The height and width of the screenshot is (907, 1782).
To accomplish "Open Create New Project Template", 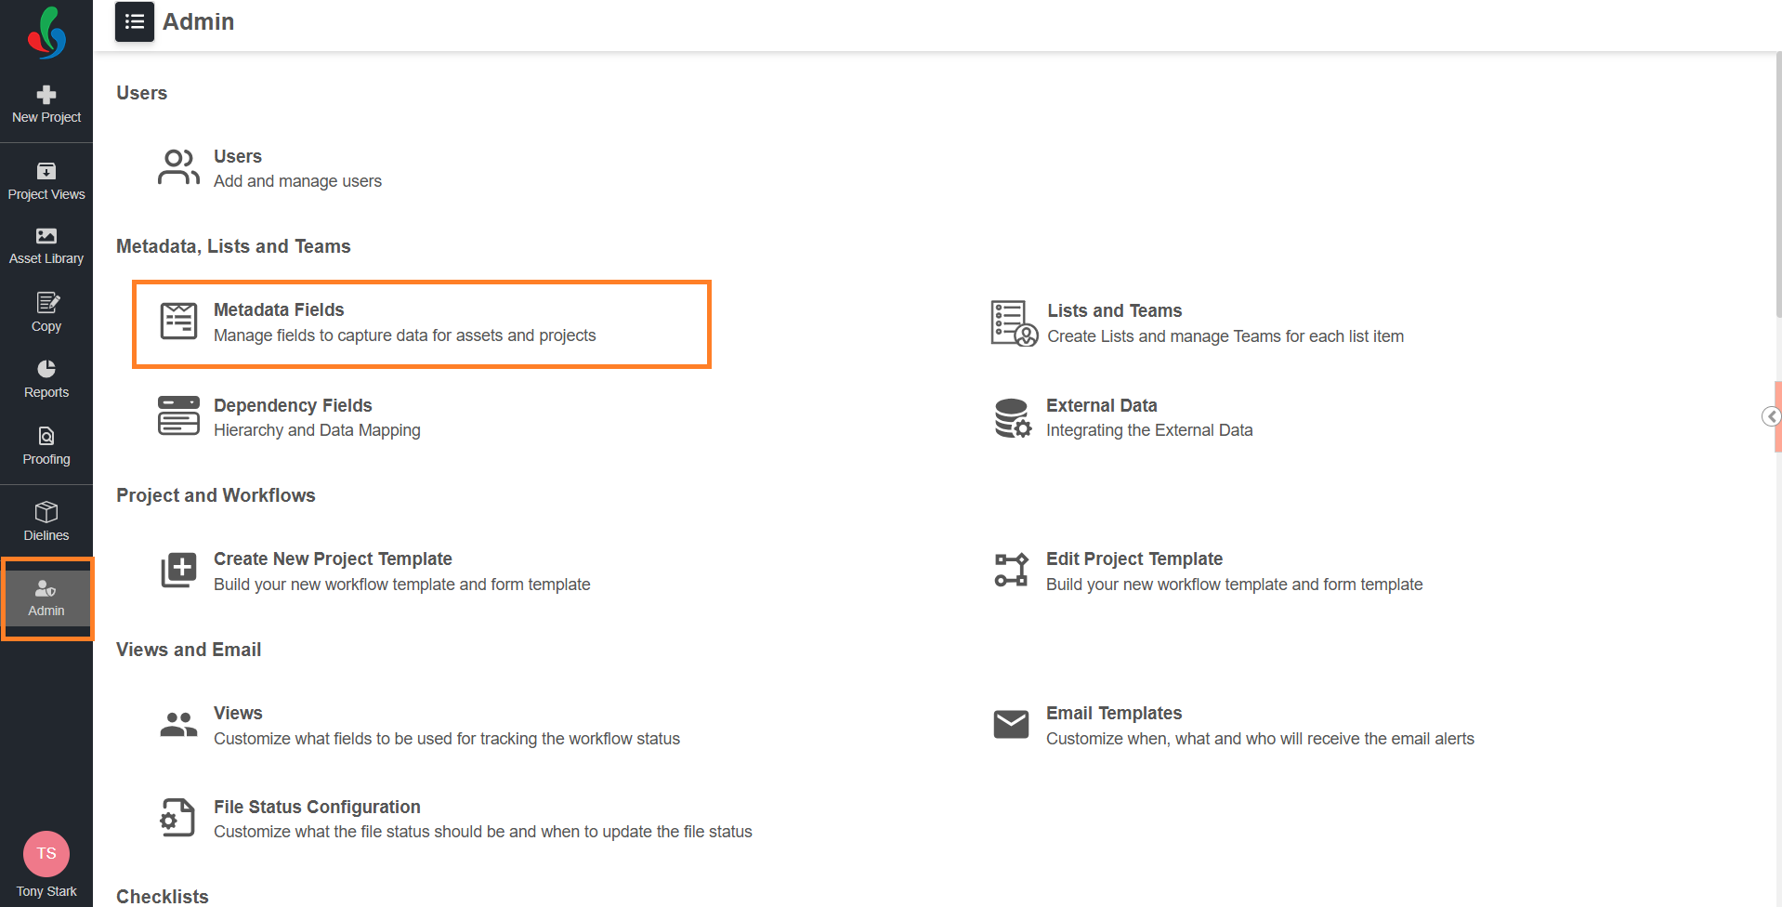I will 333,559.
